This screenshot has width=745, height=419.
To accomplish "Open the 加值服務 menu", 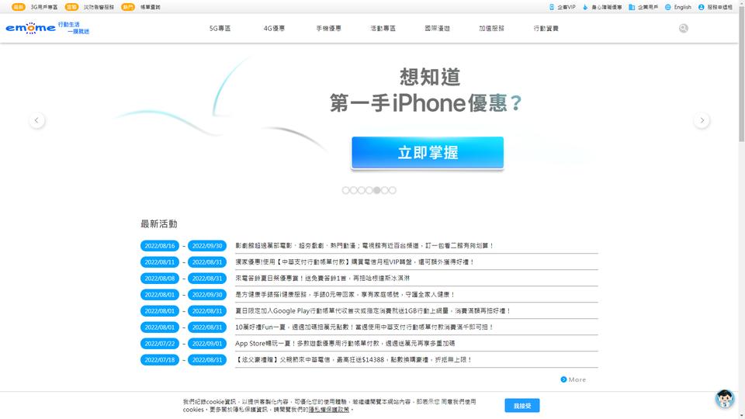I will pyautogui.click(x=491, y=29).
